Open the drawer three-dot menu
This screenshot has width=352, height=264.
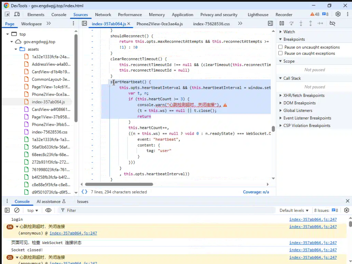point(7,201)
